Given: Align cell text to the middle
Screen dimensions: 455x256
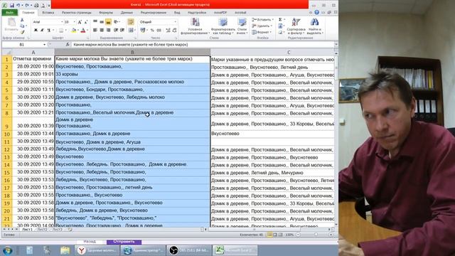Looking at the screenshot, I should (102, 22).
